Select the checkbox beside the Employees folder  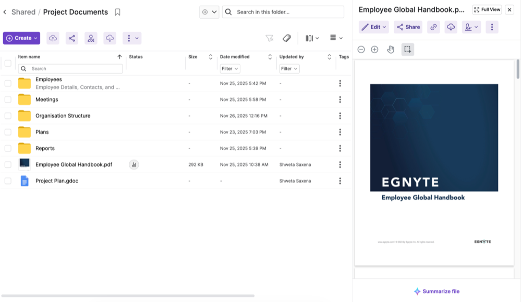8,83
